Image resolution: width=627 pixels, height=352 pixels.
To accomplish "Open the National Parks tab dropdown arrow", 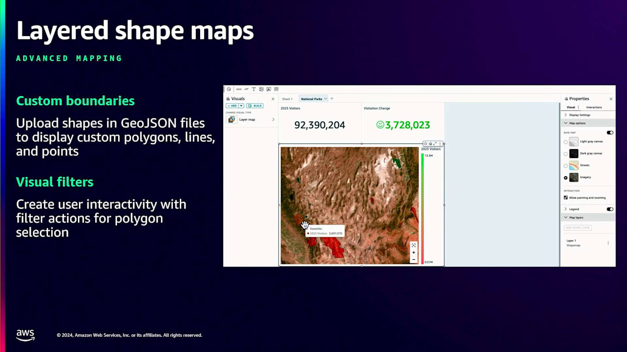I will pyautogui.click(x=326, y=99).
